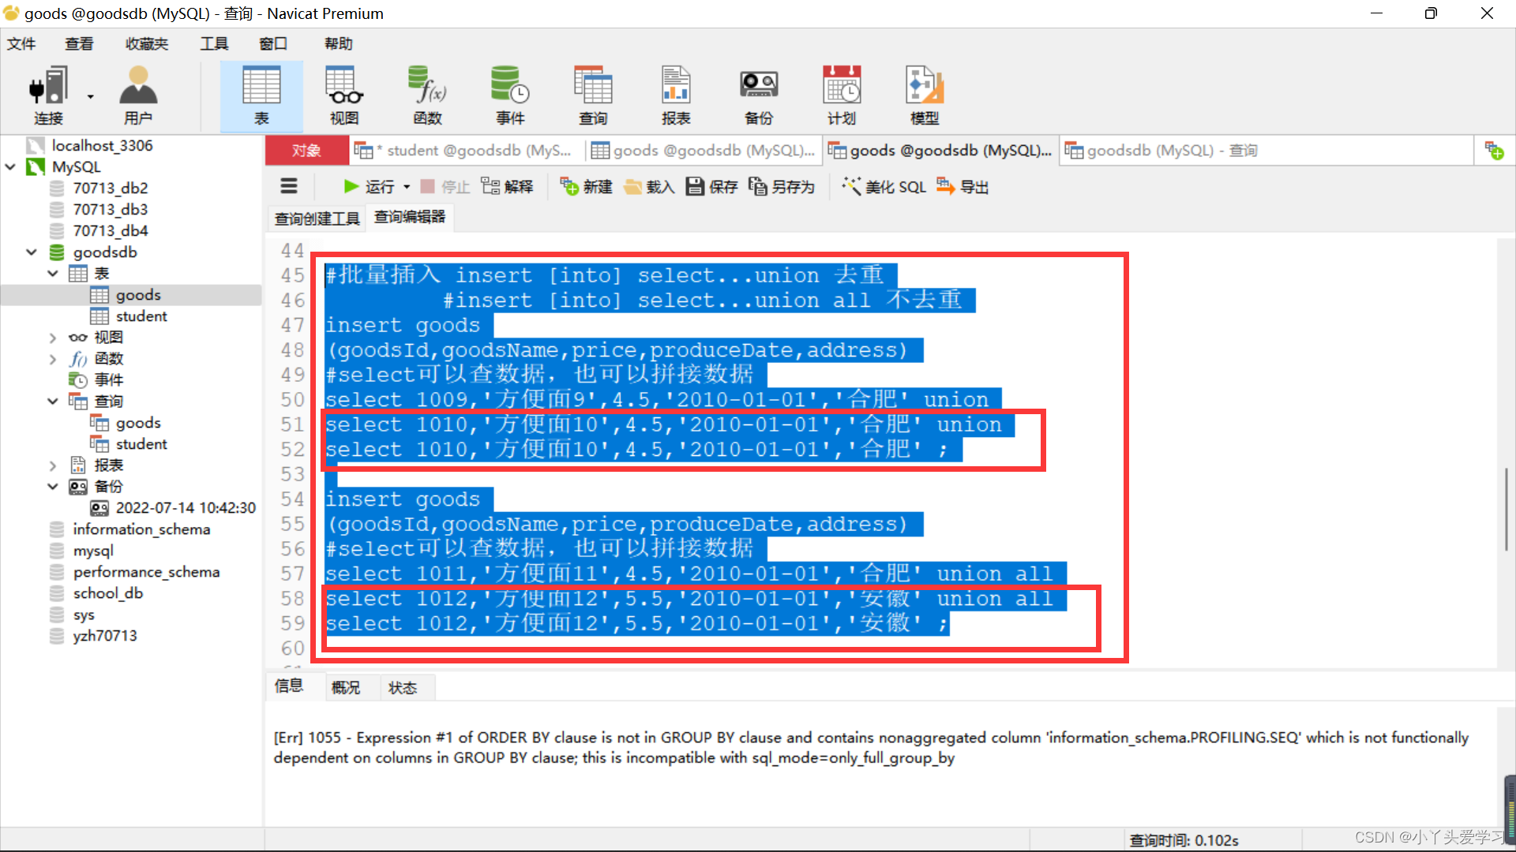The height and width of the screenshot is (852, 1516).
Task: Switch to 信息 (Message) result tab
Action: [289, 686]
